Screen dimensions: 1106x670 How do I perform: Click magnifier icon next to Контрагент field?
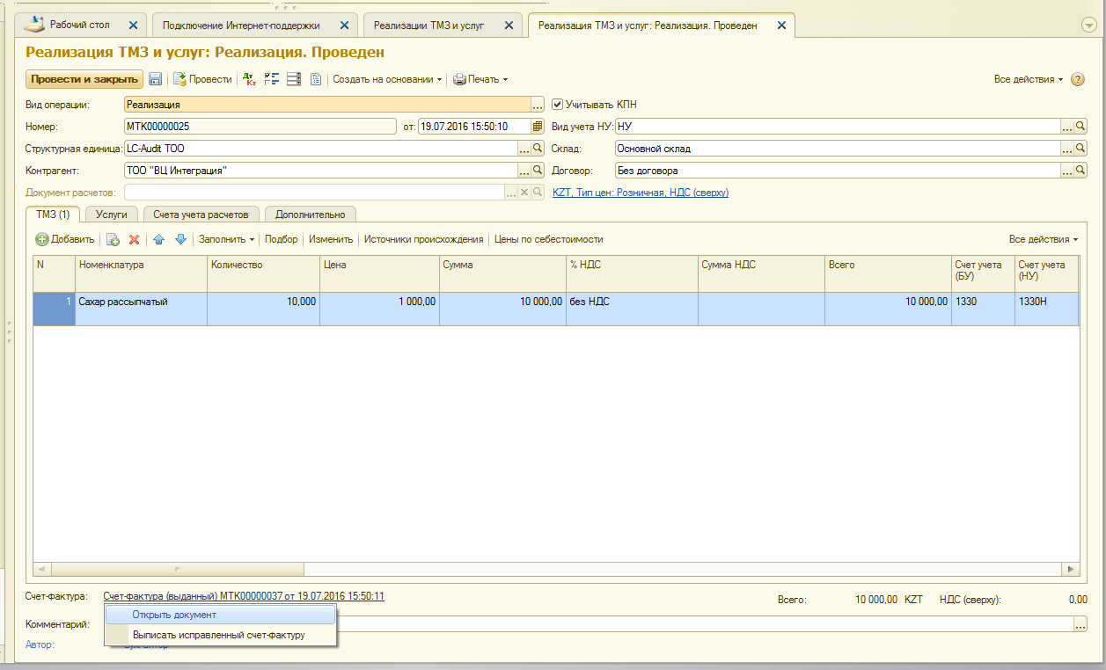(x=538, y=171)
